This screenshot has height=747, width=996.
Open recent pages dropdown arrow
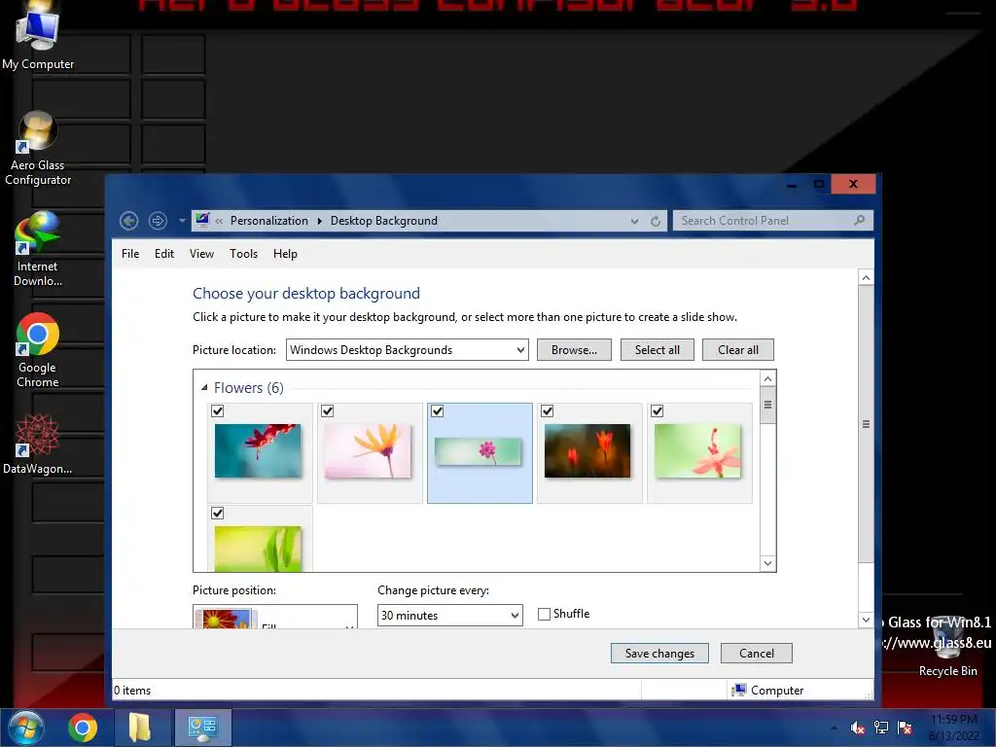point(182,221)
